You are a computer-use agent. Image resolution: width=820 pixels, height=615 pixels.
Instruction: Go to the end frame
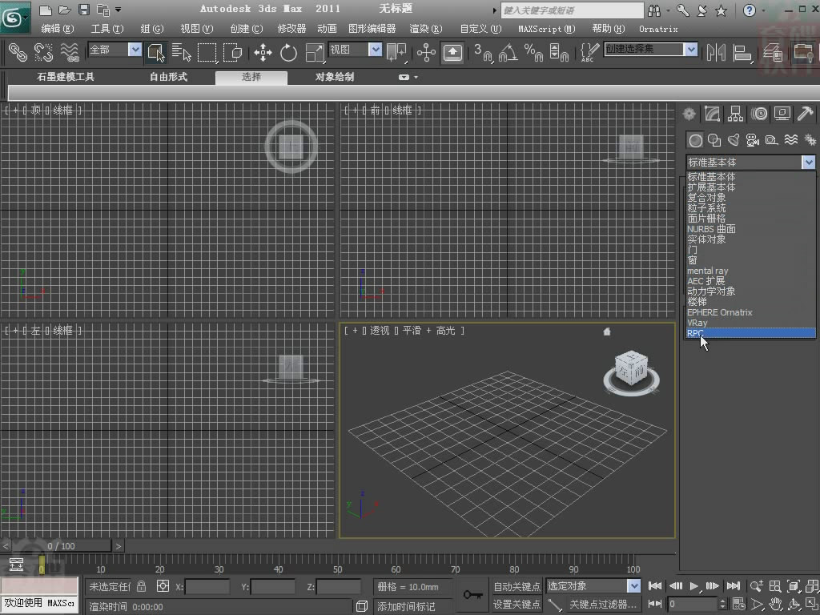click(734, 586)
